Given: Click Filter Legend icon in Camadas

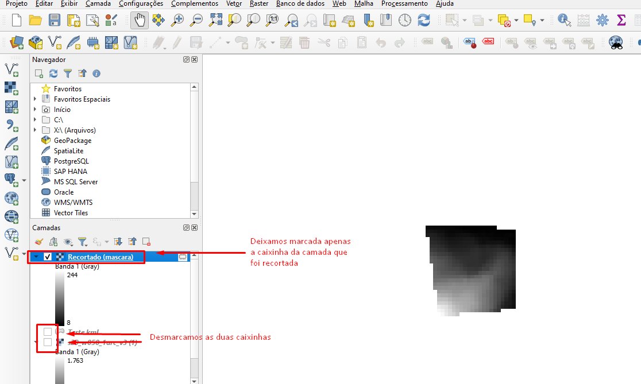Looking at the screenshot, I should [83, 242].
